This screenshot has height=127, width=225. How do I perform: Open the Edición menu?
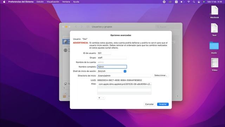(x=40, y=2)
